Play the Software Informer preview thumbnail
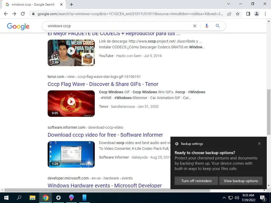Screen dimensions: 271x203 [x=71, y=154]
